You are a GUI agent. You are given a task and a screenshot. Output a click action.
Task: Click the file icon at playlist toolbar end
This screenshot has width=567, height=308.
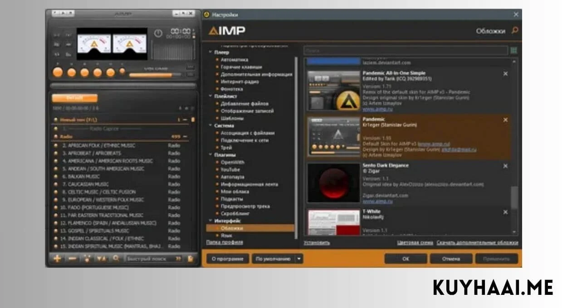click(x=191, y=259)
